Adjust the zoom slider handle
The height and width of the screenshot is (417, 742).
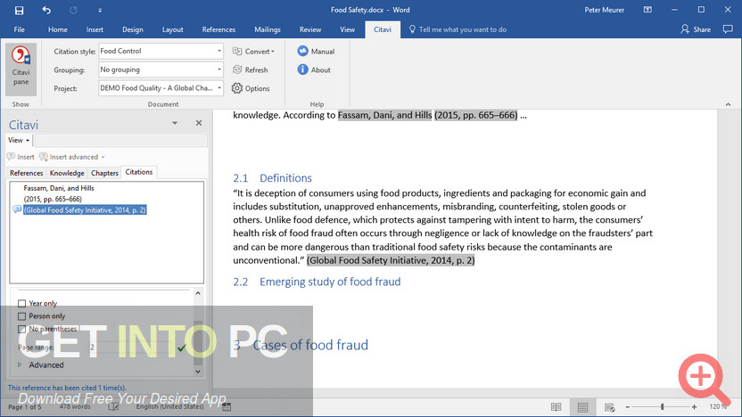pyautogui.click(x=662, y=406)
